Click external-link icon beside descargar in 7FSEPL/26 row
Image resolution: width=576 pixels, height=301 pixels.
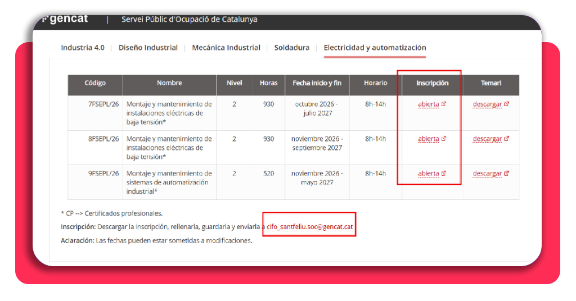(507, 104)
